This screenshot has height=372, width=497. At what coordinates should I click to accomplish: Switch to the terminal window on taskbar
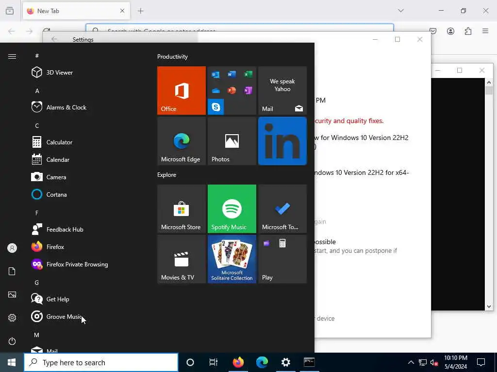click(x=309, y=362)
